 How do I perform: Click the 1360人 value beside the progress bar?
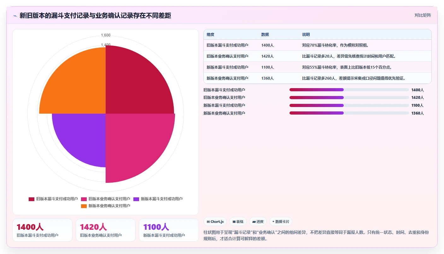coord(418,113)
